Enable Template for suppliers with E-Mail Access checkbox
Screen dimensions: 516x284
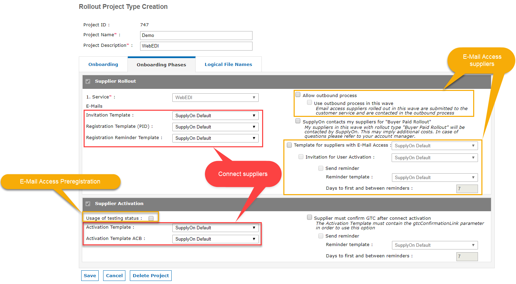pos(289,145)
